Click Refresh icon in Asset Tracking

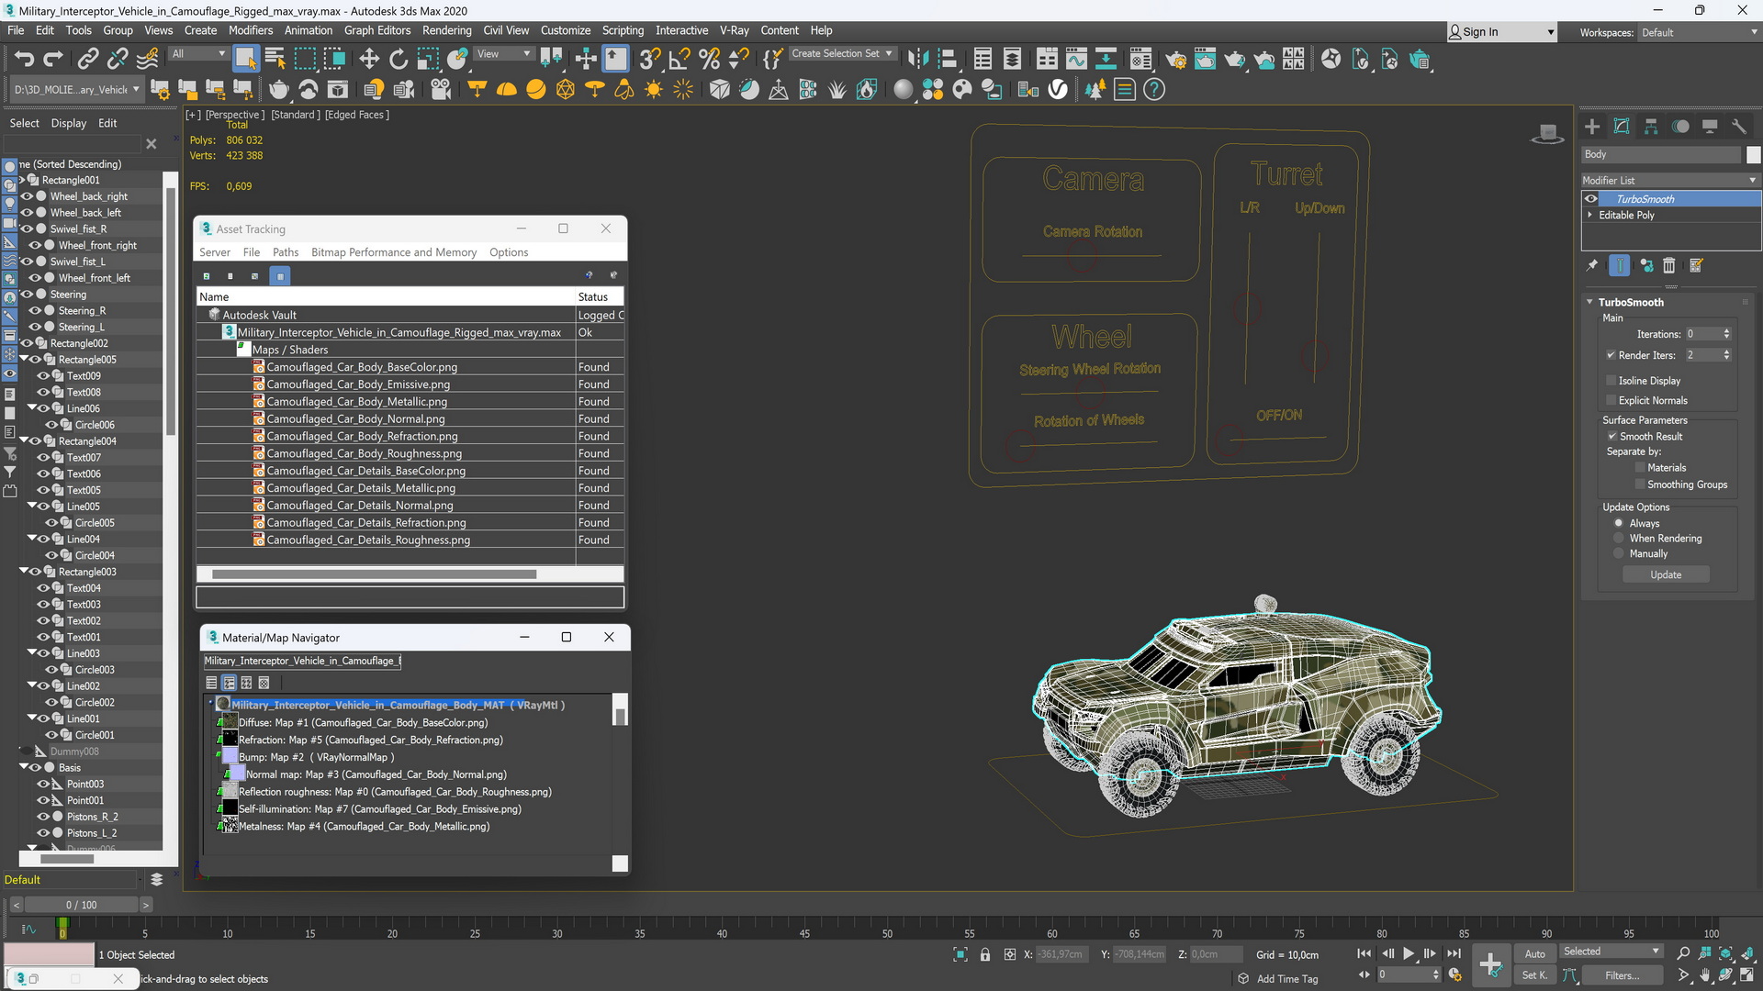tap(207, 275)
